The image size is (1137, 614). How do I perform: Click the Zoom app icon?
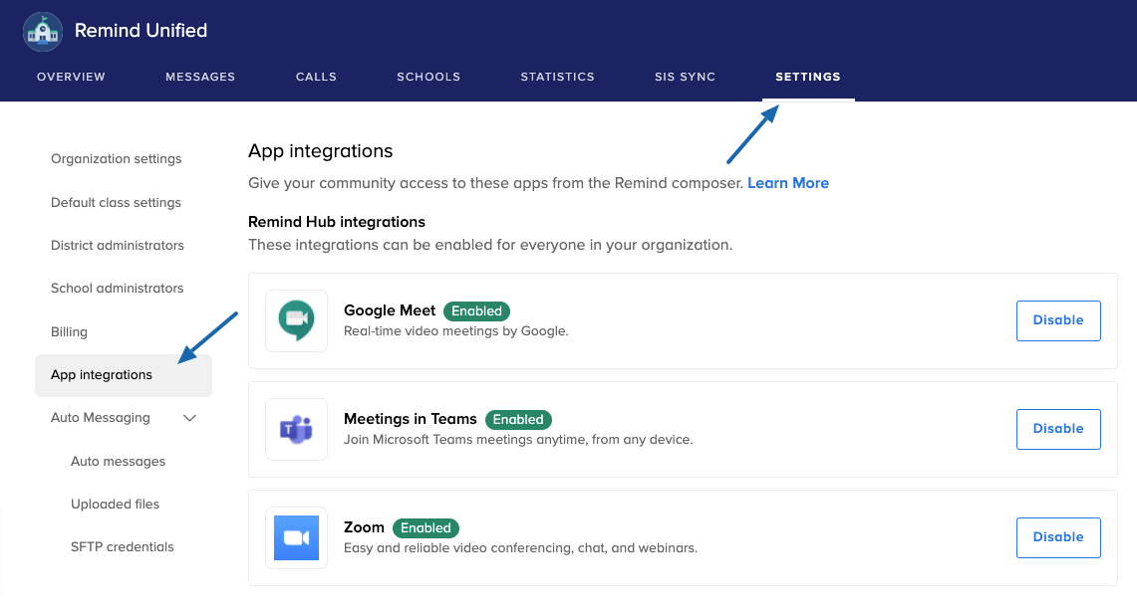(x=296, y=537)
